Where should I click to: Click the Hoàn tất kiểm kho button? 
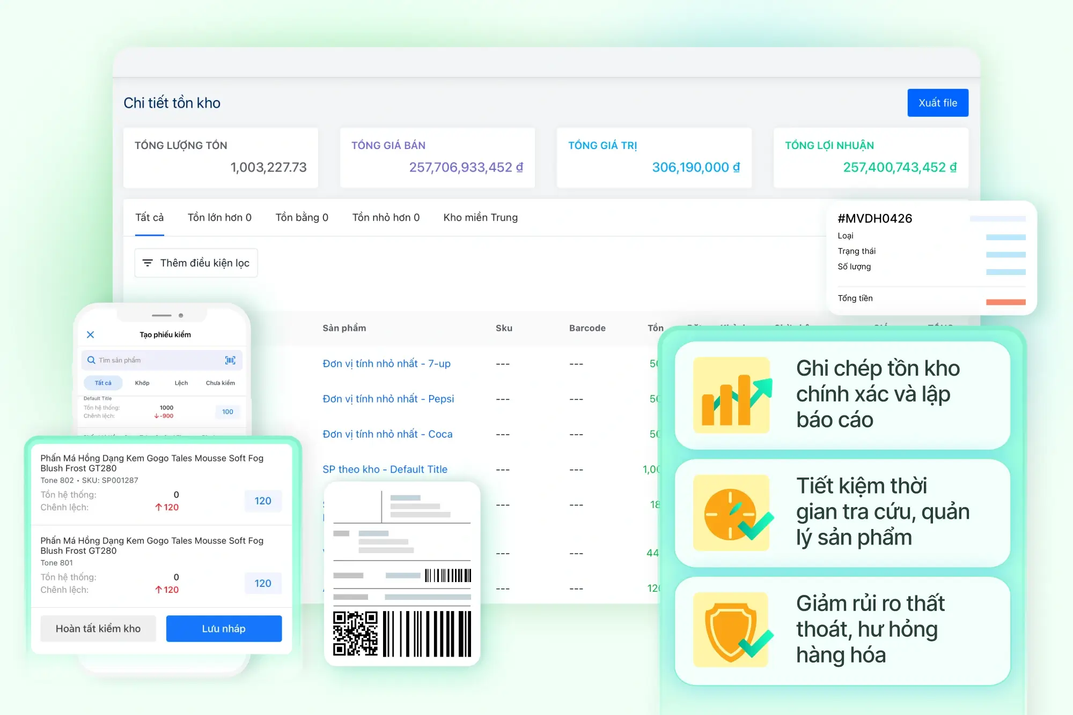98,628
